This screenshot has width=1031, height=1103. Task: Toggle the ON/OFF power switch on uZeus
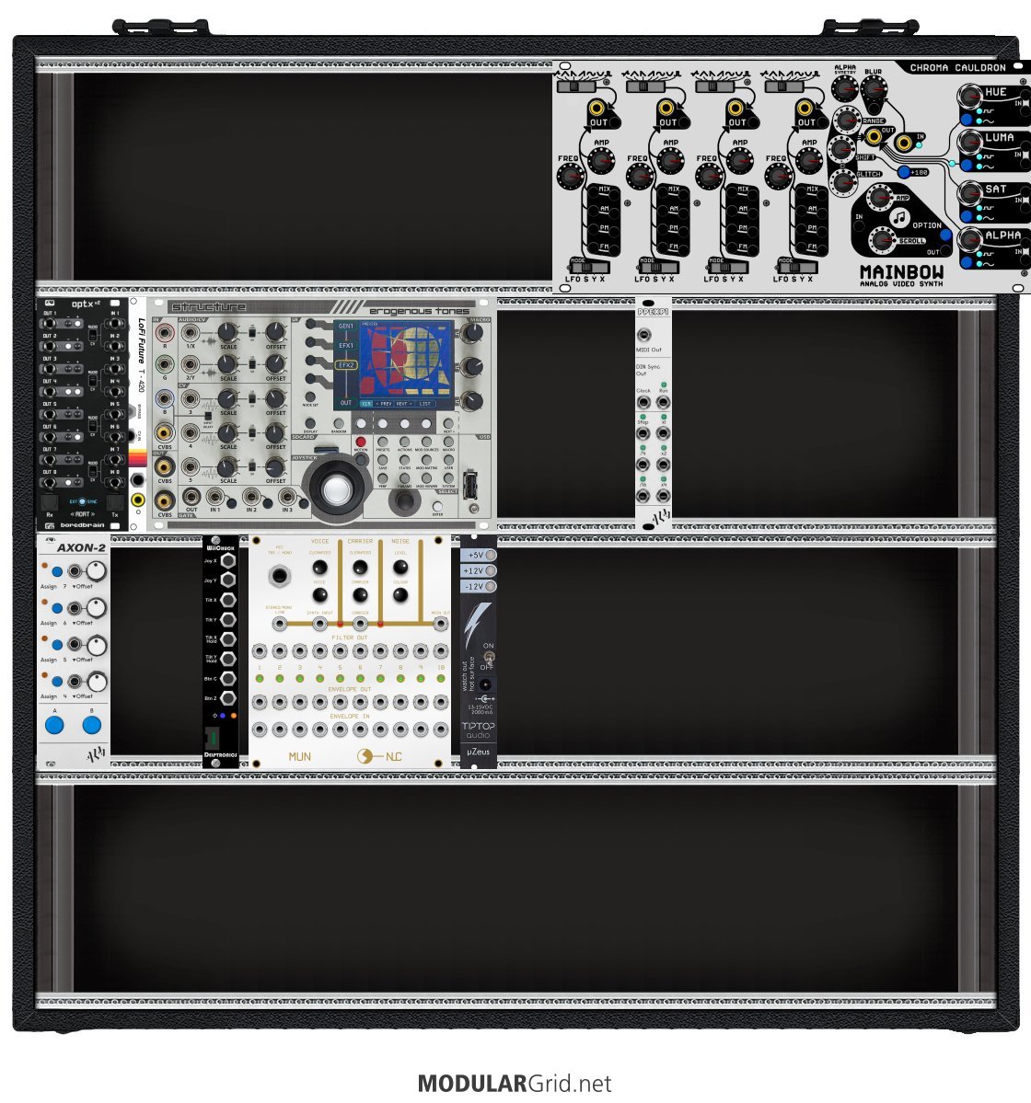coord(489,657)
